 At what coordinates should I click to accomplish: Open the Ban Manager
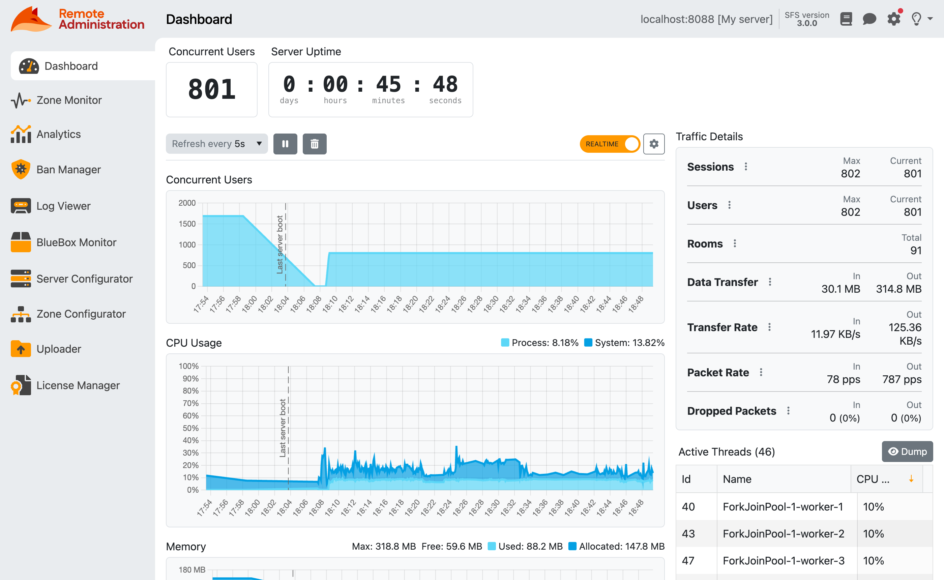point(68,169)
